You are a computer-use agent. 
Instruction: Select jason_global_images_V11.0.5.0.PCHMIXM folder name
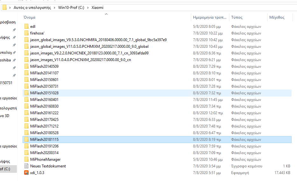click(x=89, y=47)
